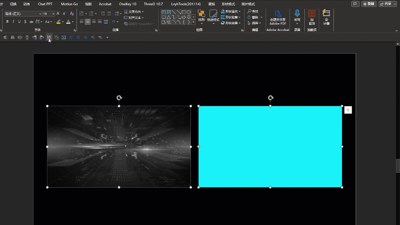Click Find (查找) button
The width and height of the screenshot is (400, 225).
[253, 11]
